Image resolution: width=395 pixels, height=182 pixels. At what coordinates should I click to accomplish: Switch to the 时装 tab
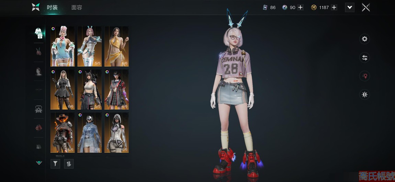(52, 8)
